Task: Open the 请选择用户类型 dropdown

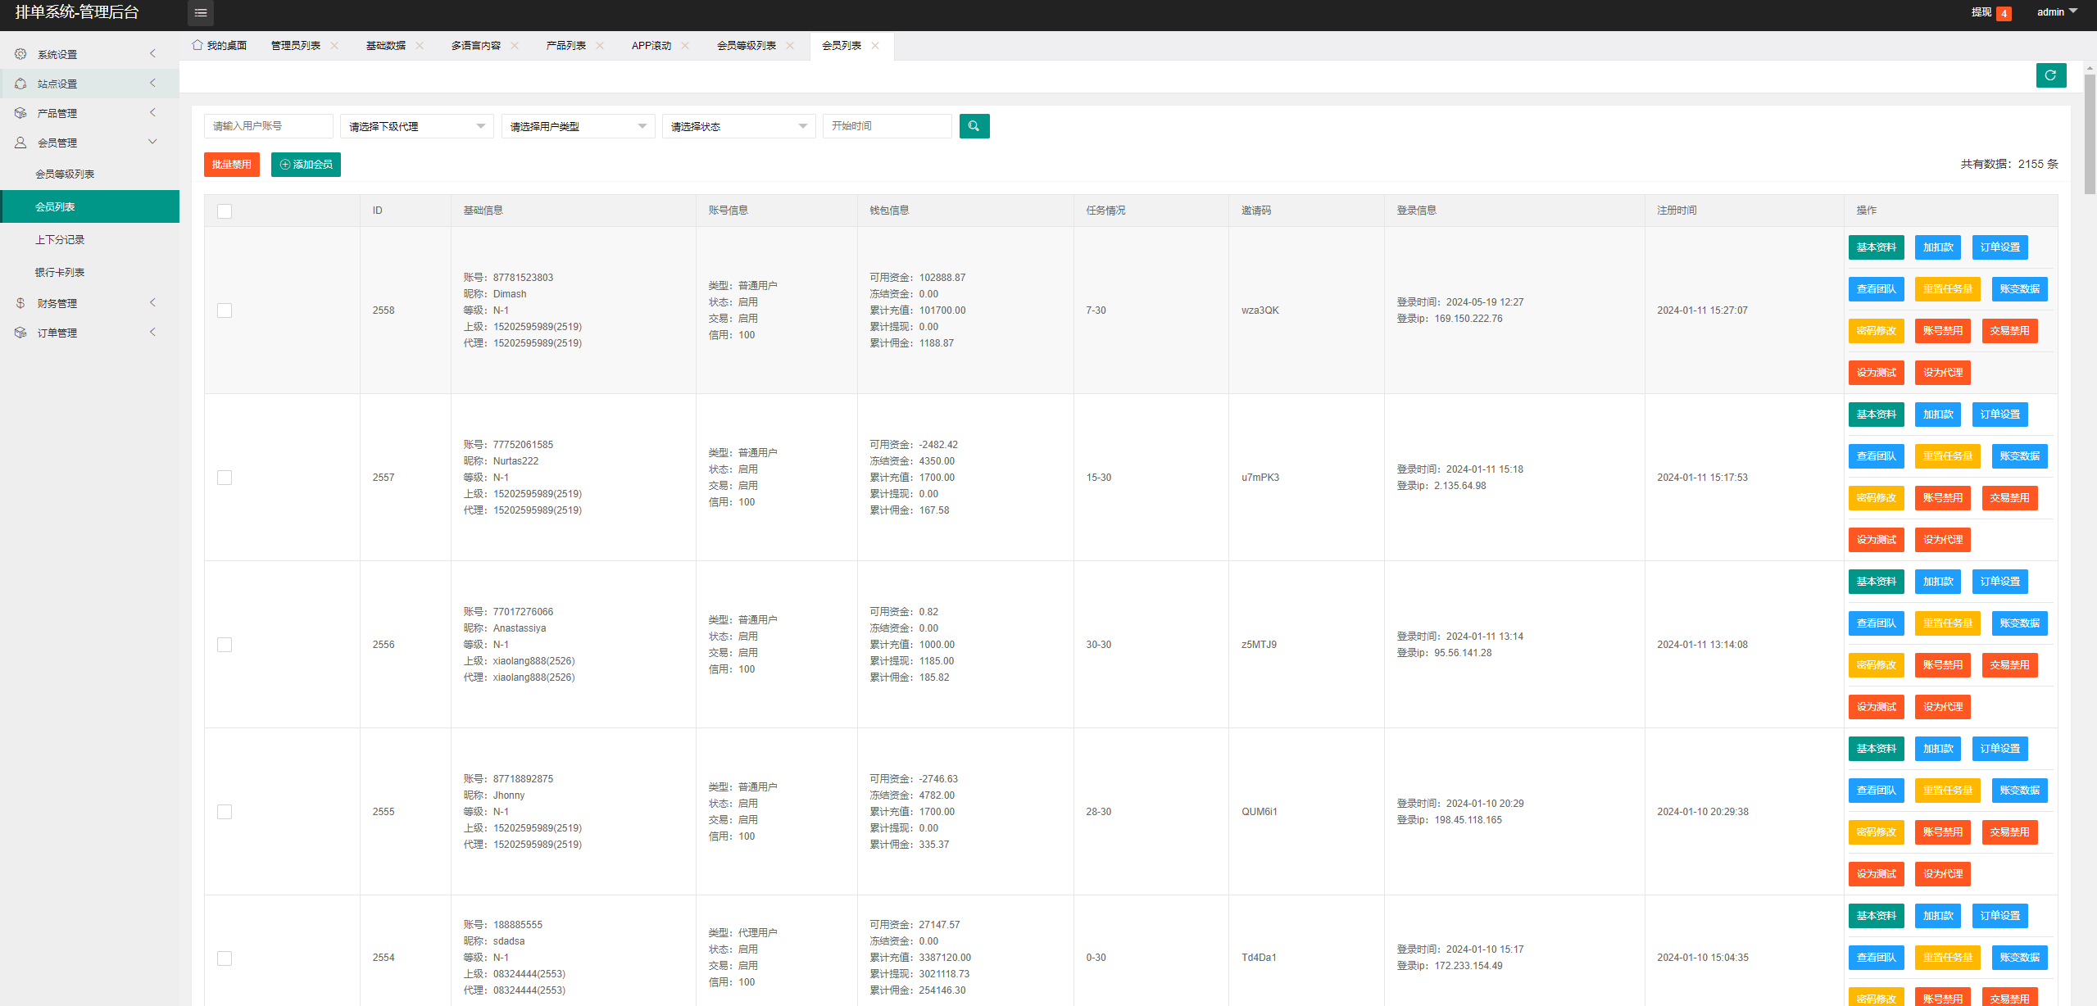Action: click(x=578, y=126)
